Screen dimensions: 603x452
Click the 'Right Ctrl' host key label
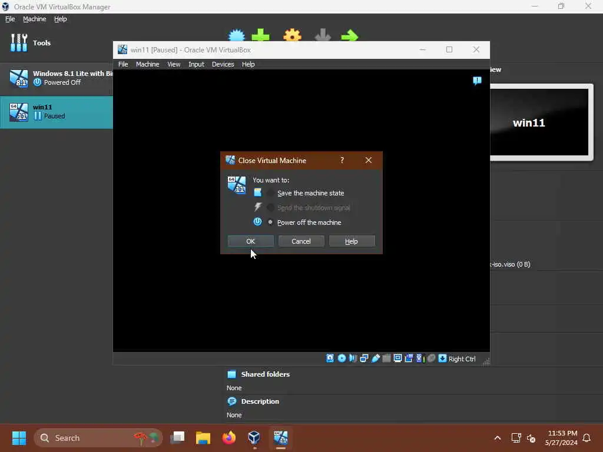coord(462,358)
